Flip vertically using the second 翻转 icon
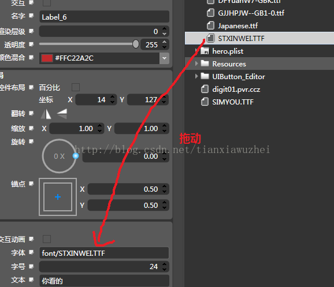The width and height of the screenshot is (334, 287). 62,114
